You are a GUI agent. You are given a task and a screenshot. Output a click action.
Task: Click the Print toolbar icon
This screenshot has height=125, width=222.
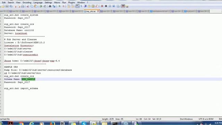(23, 6)
